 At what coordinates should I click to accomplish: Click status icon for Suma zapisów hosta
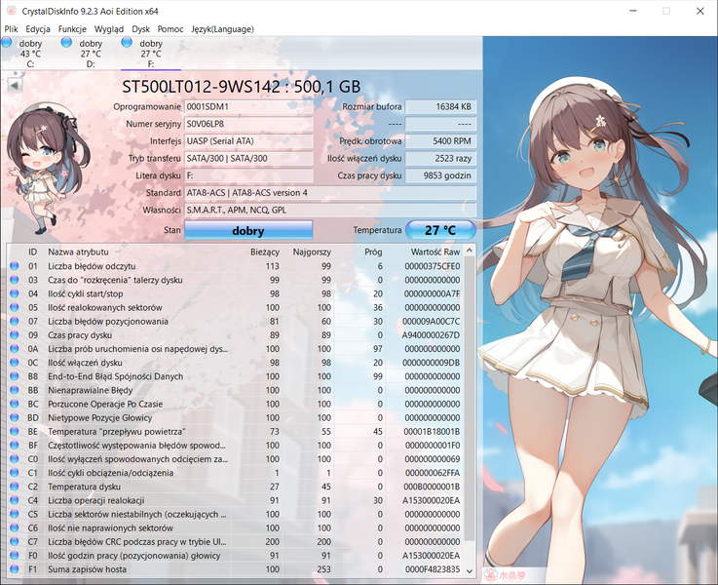click(x=15, y=569)
